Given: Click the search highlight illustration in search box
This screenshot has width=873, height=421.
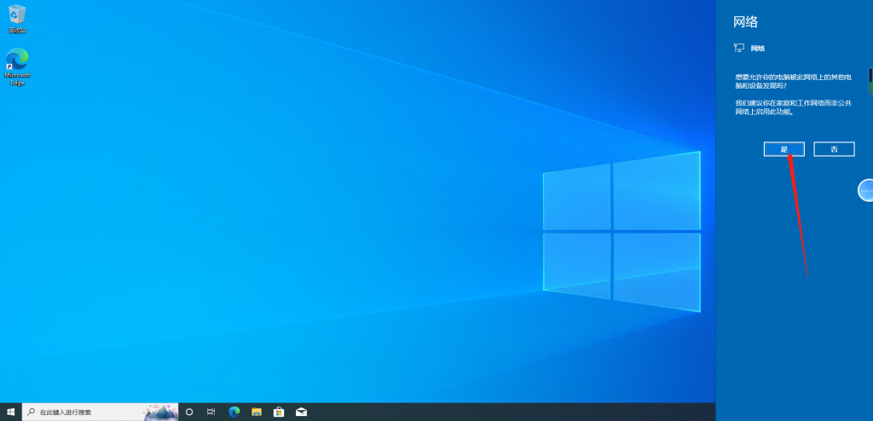Looking at the screenshot, I should coord(160,412).
